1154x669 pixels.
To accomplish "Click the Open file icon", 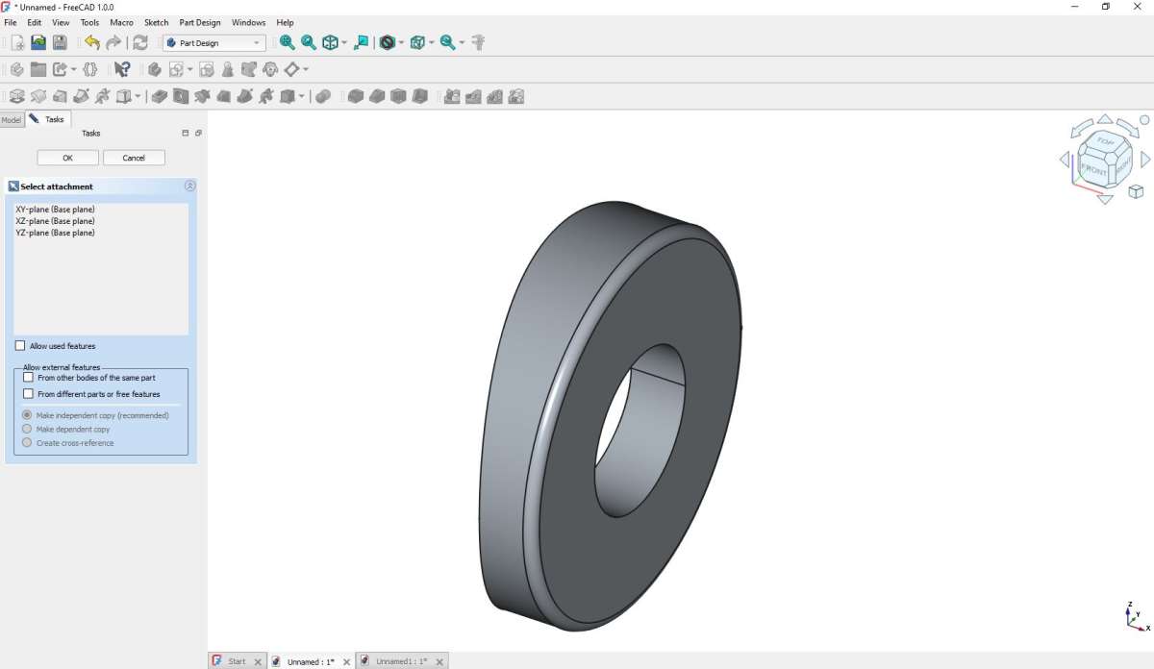I will [38, 42].
